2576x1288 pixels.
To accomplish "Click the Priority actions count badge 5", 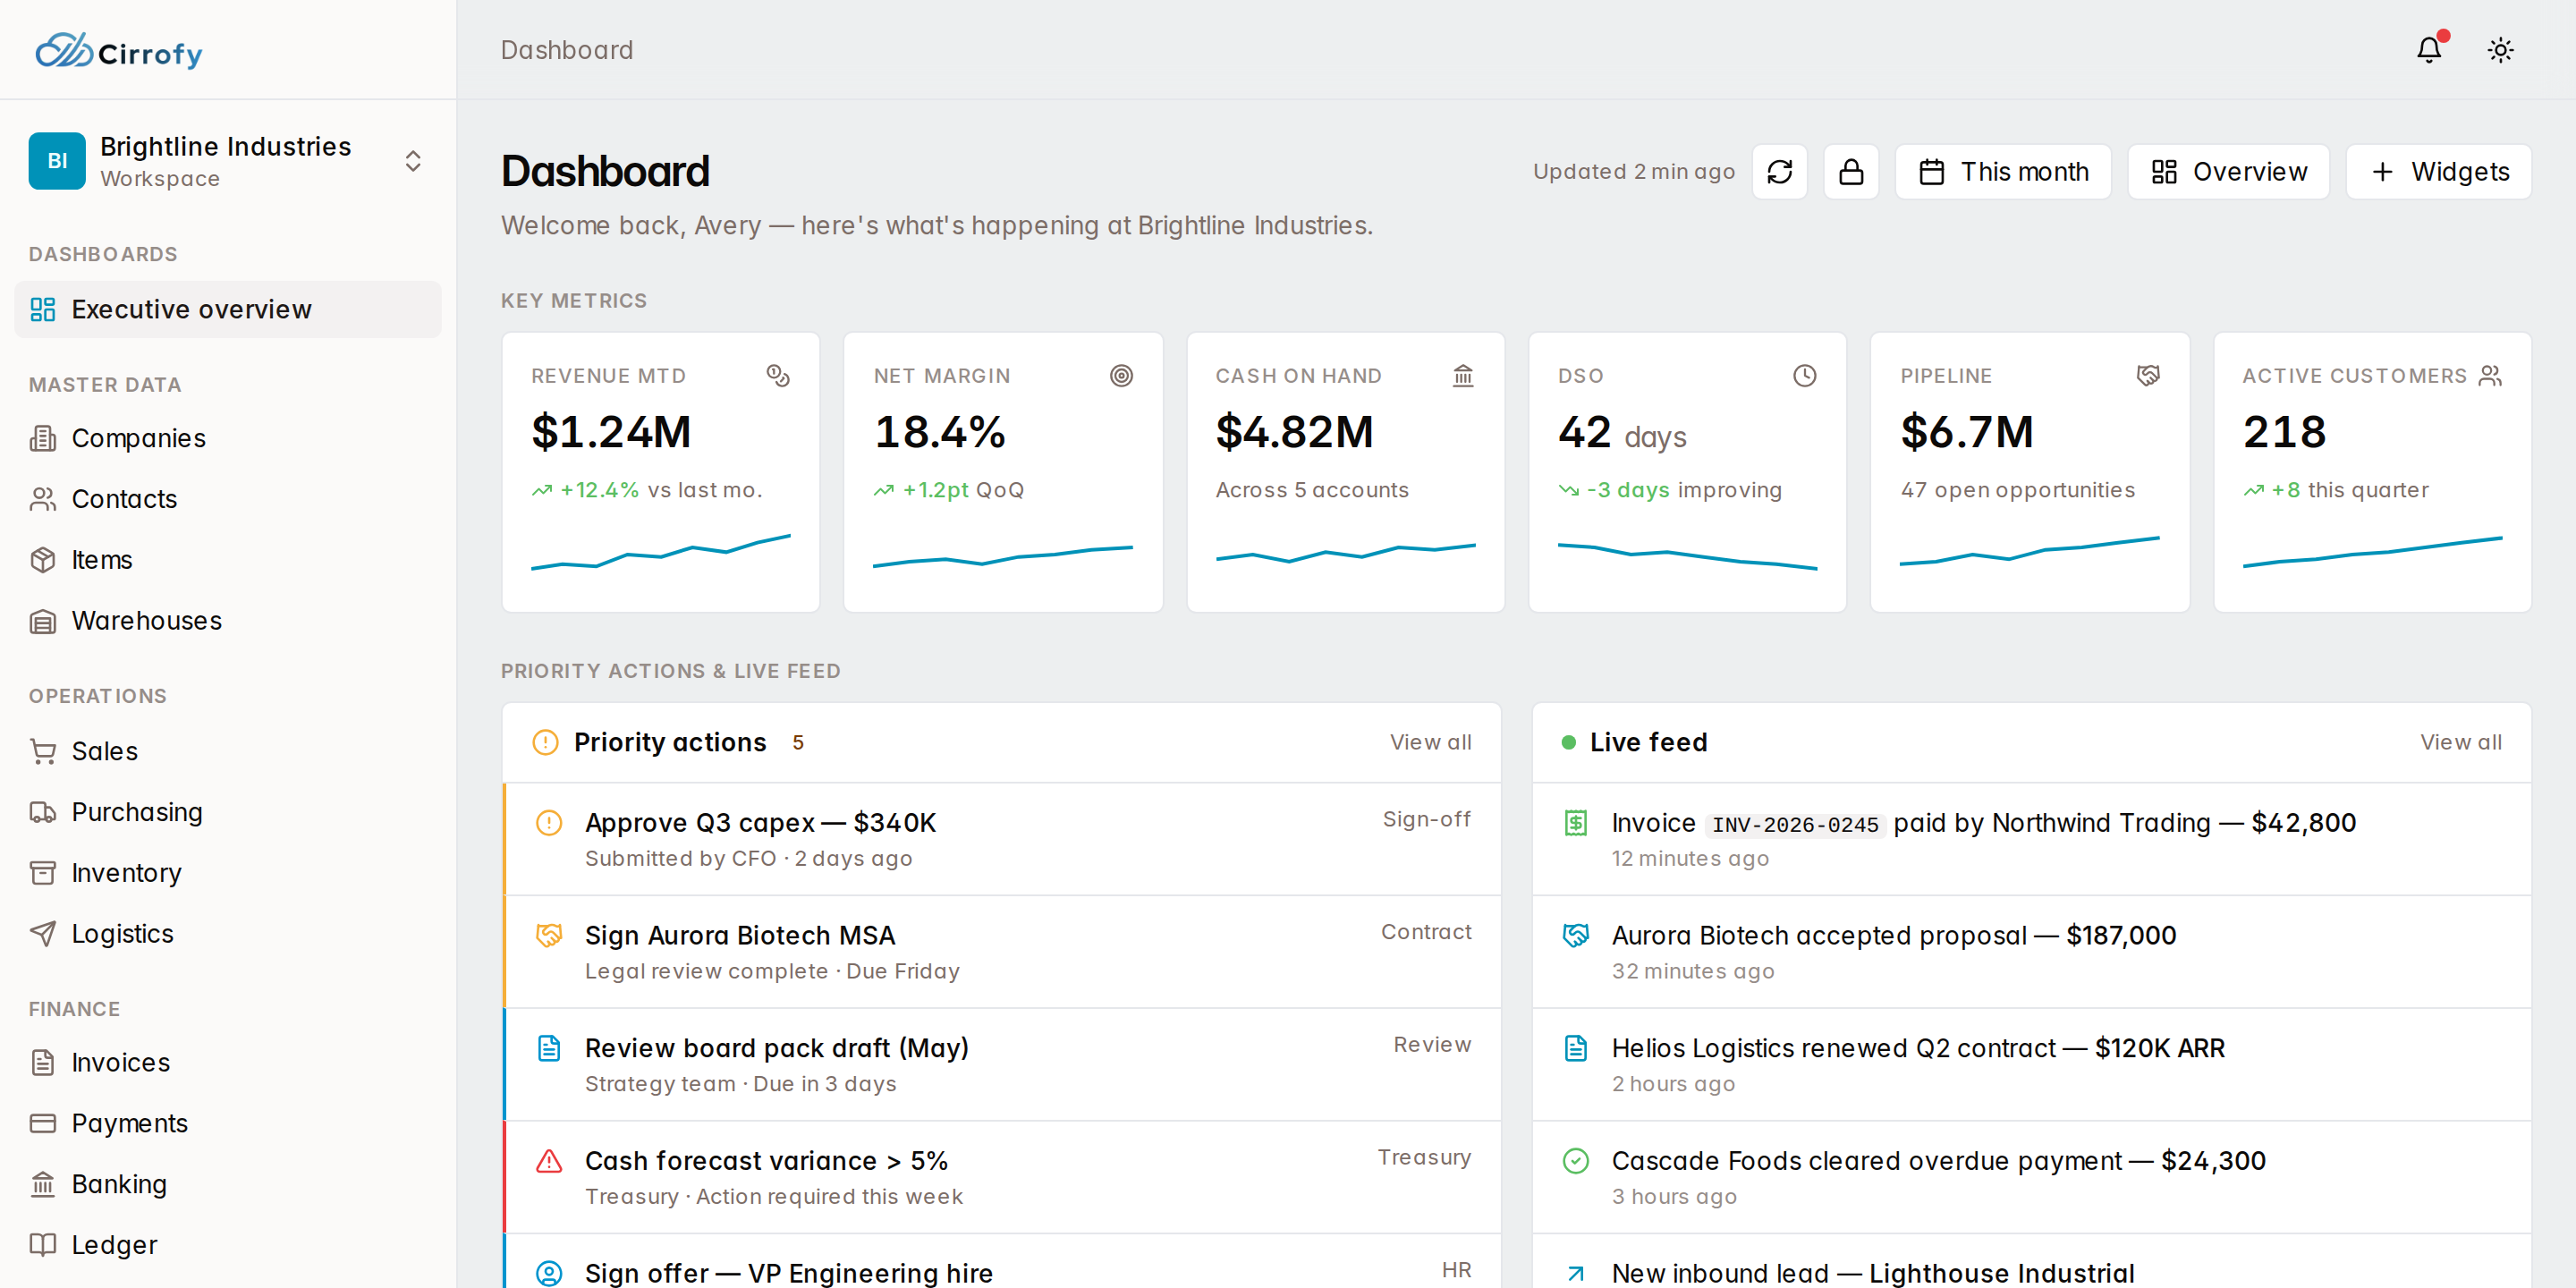I will pos(798,742).
